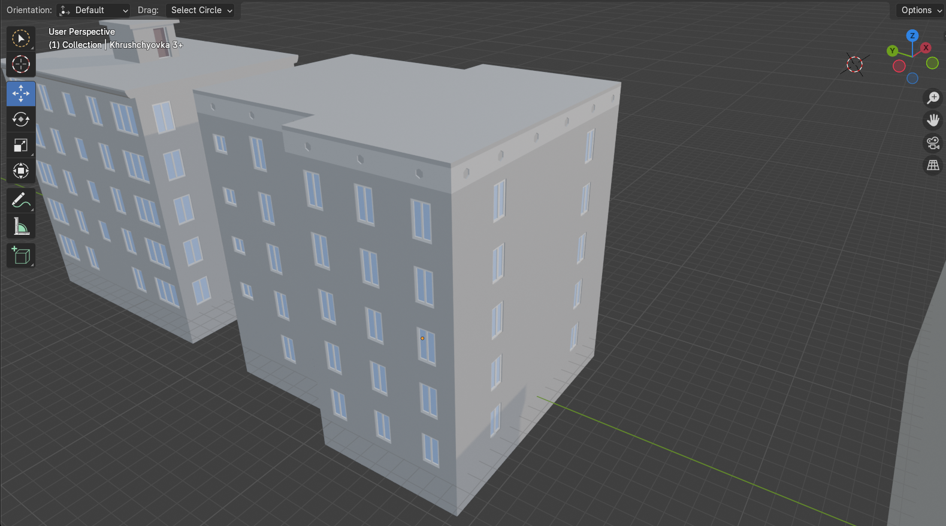
Task: Select the Select Box tool
Action: click(21, 39)
